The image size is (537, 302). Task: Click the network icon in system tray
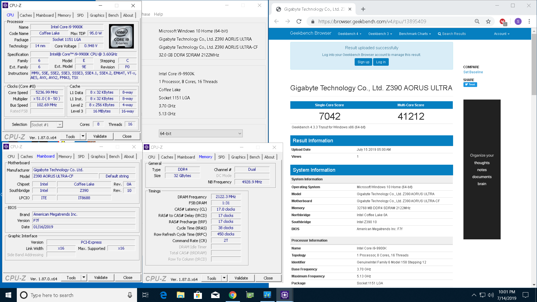coord(482,295)
